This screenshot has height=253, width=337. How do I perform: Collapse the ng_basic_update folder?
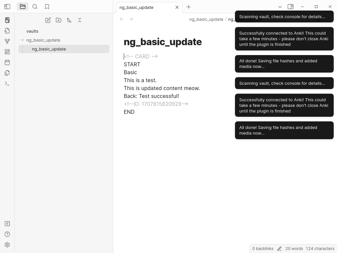22,40
